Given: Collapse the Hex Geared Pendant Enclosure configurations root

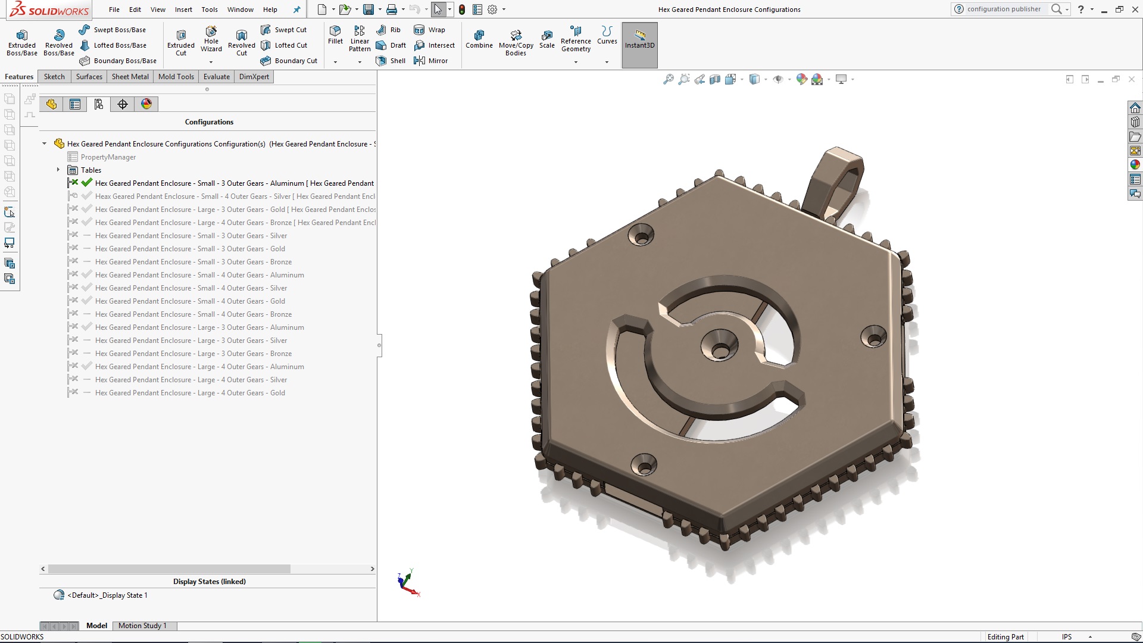Looking at the screenshot, I should pyautogui.click(x=44, y=143).
